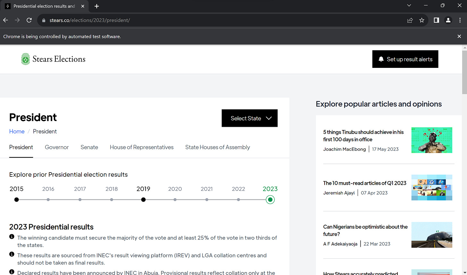Click the browser forward arrow
467x275 pixels.
[x=17, y=20]
